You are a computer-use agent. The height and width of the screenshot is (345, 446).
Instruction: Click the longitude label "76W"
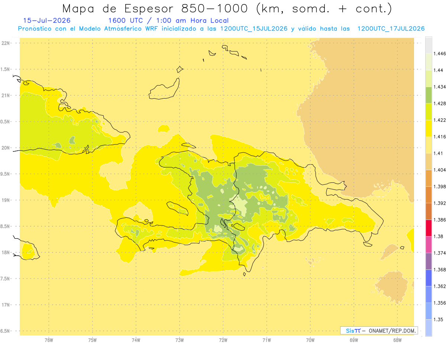(49, 340)
